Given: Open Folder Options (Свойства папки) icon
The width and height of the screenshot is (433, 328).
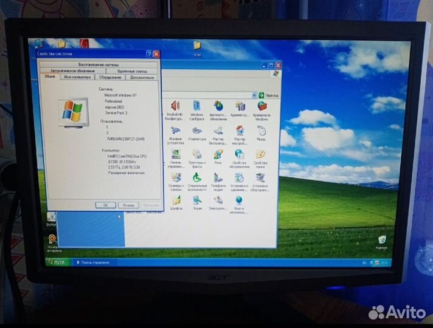Looking at the screenshot, I should tap(261, 155).
